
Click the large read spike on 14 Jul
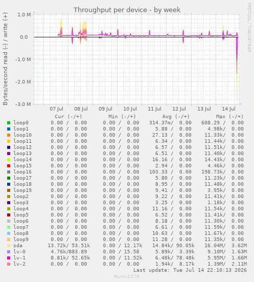click(x=237, y=69)
